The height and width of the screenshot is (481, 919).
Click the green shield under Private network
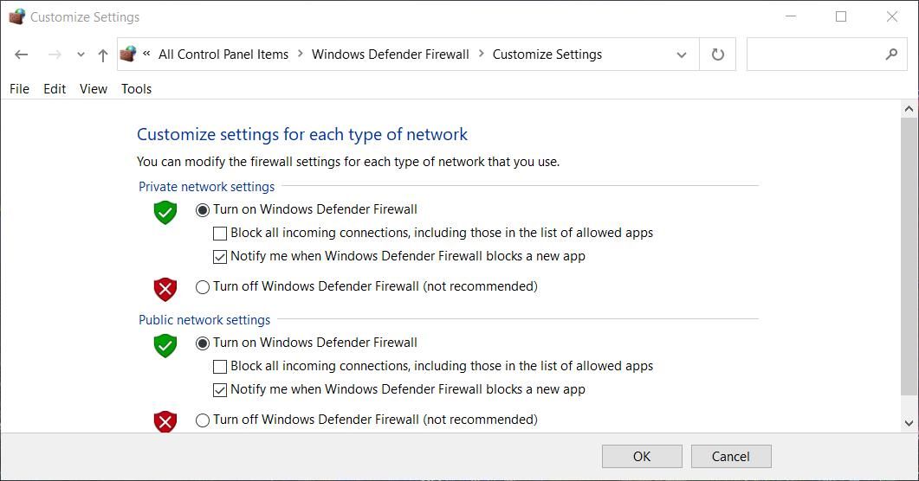(x=165, y=211)
